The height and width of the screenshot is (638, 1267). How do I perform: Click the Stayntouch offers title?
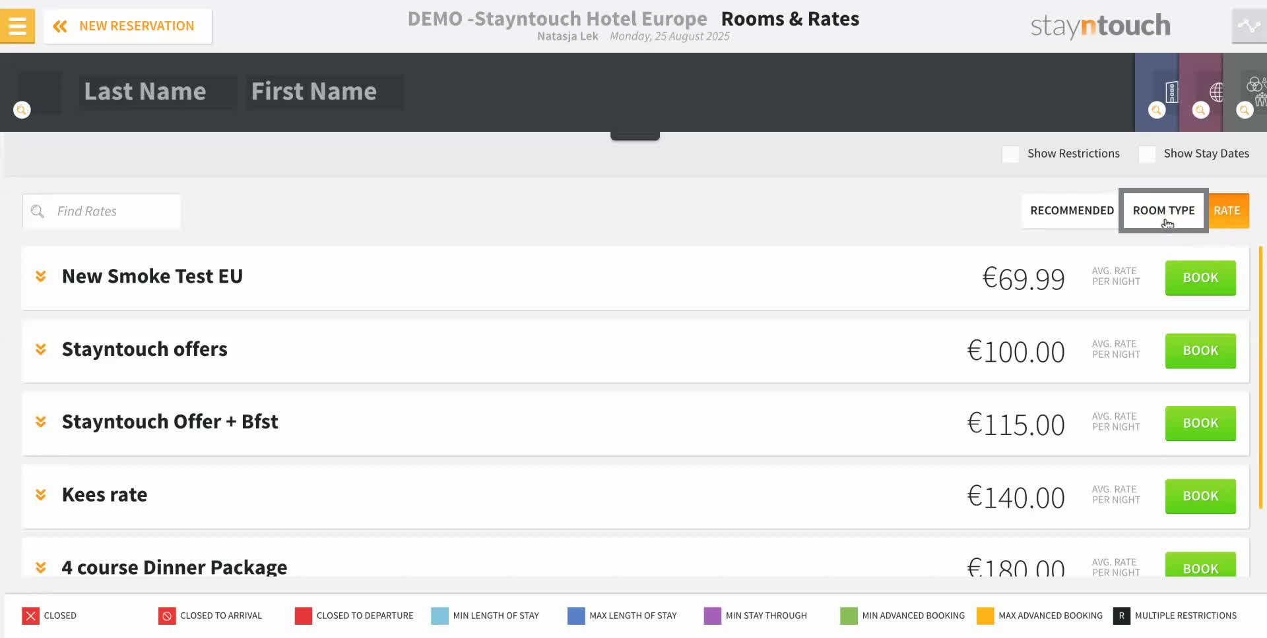145,349
